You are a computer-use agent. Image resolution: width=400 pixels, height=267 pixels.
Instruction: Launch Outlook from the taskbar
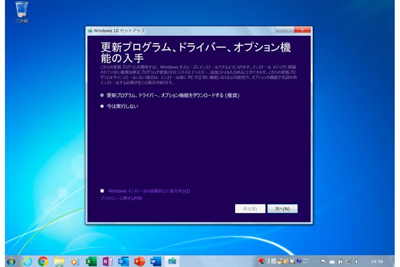coord(124,261)
